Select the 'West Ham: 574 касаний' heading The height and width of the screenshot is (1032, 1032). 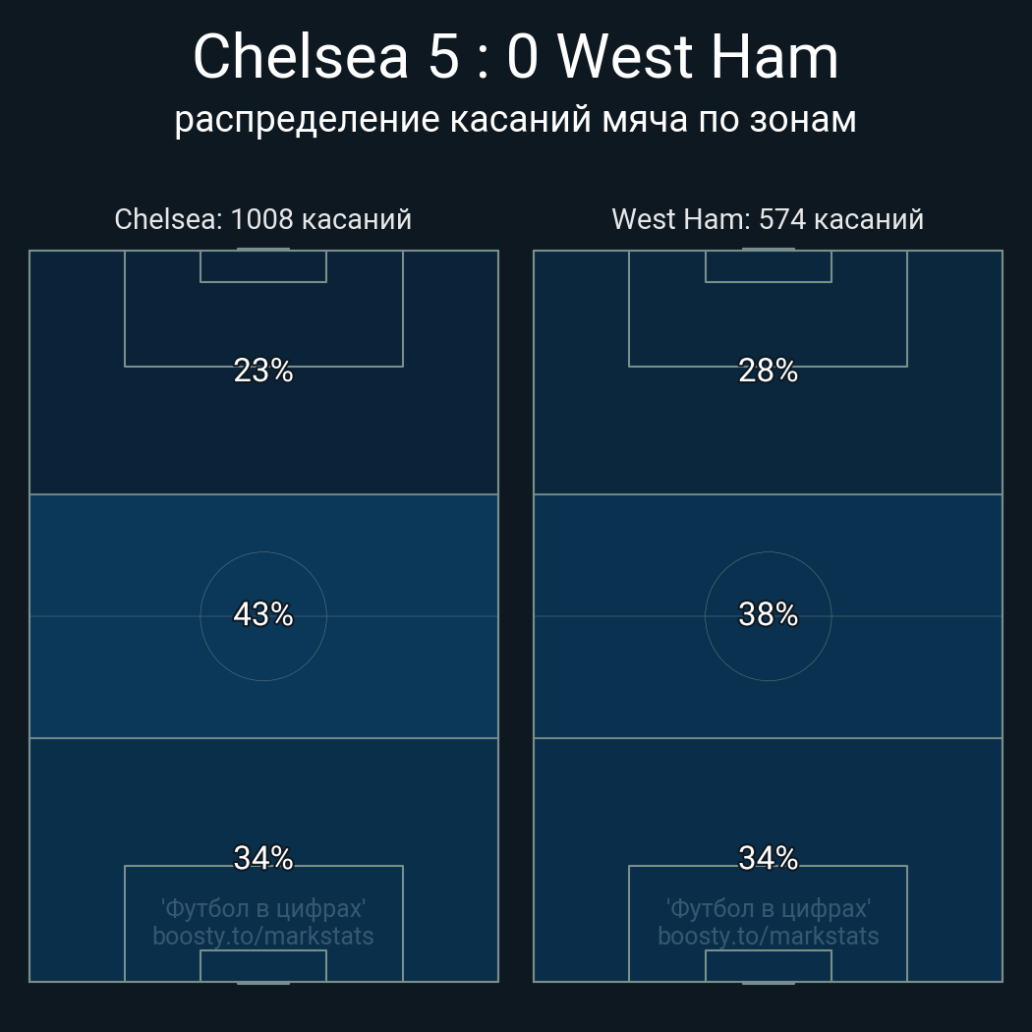click(x=768, y=218)
